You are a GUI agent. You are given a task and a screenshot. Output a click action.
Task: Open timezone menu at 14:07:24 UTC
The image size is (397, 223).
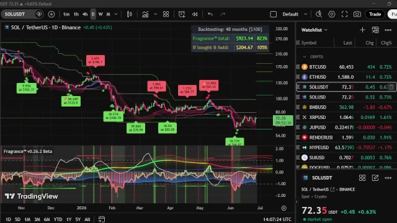(277, 219)
